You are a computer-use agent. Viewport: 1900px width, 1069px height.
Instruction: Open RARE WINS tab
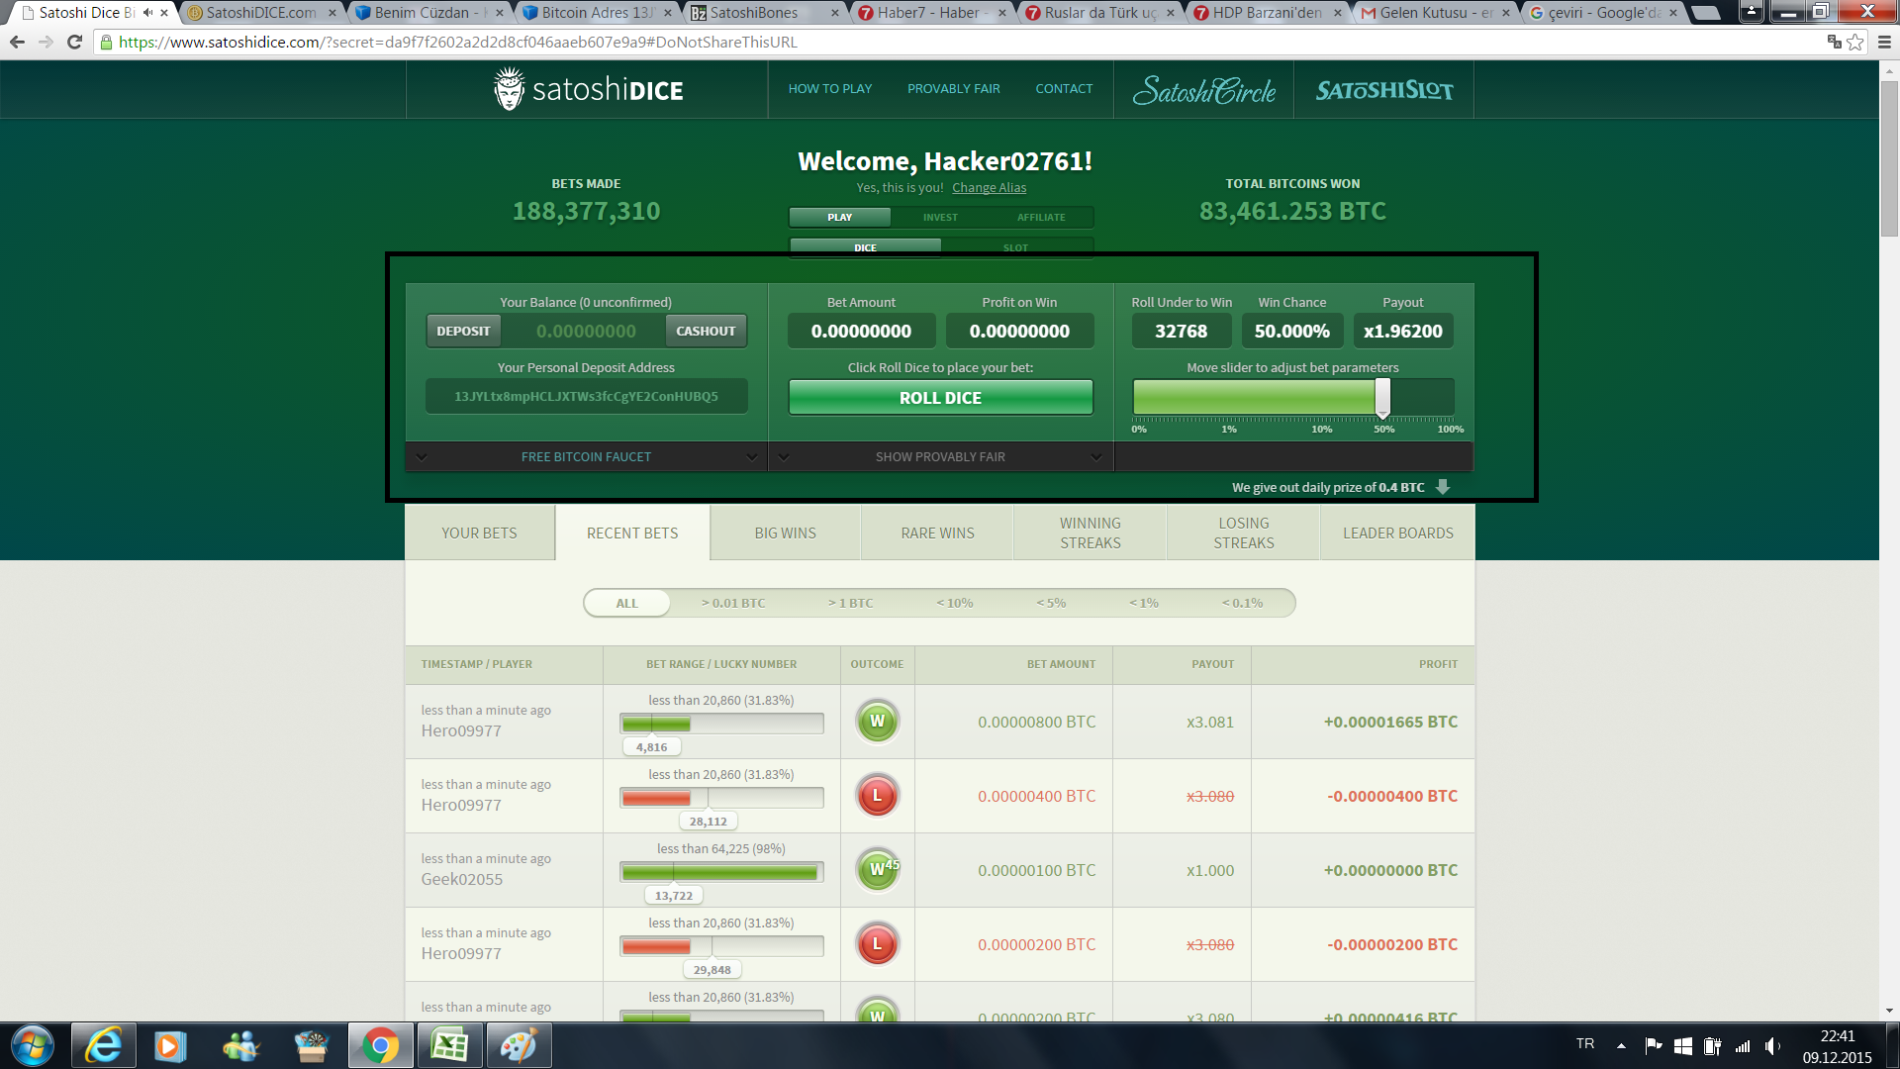pyautogui.click(x=937, y=533)
